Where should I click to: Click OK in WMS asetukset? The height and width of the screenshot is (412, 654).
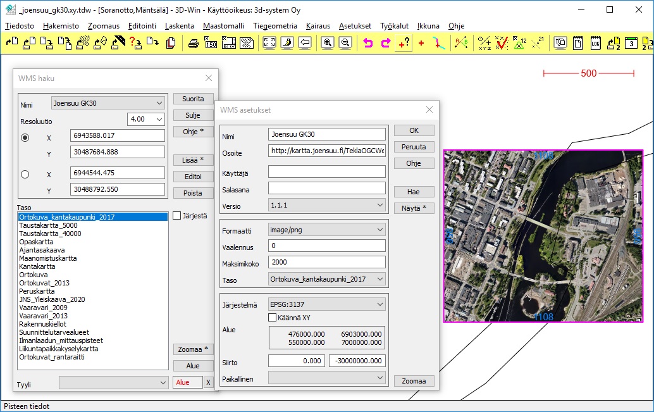pyautogui.click(x=414, y=130)
